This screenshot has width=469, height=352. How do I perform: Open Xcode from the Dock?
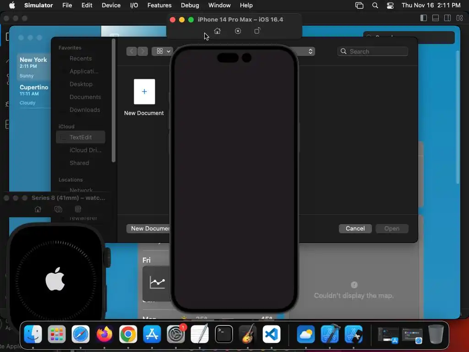330,334
